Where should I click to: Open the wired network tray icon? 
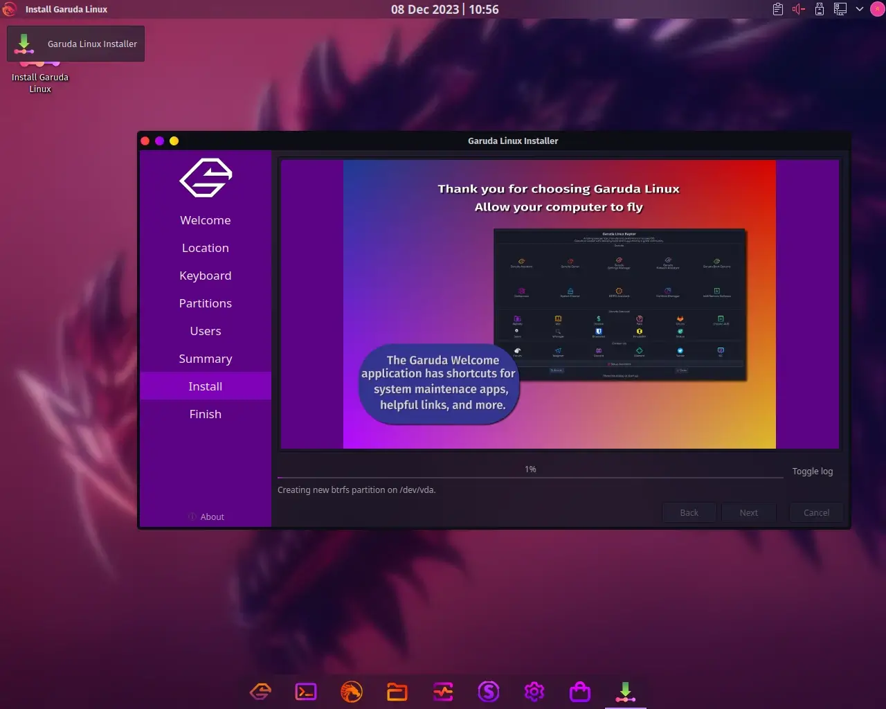tap(840, 9)
